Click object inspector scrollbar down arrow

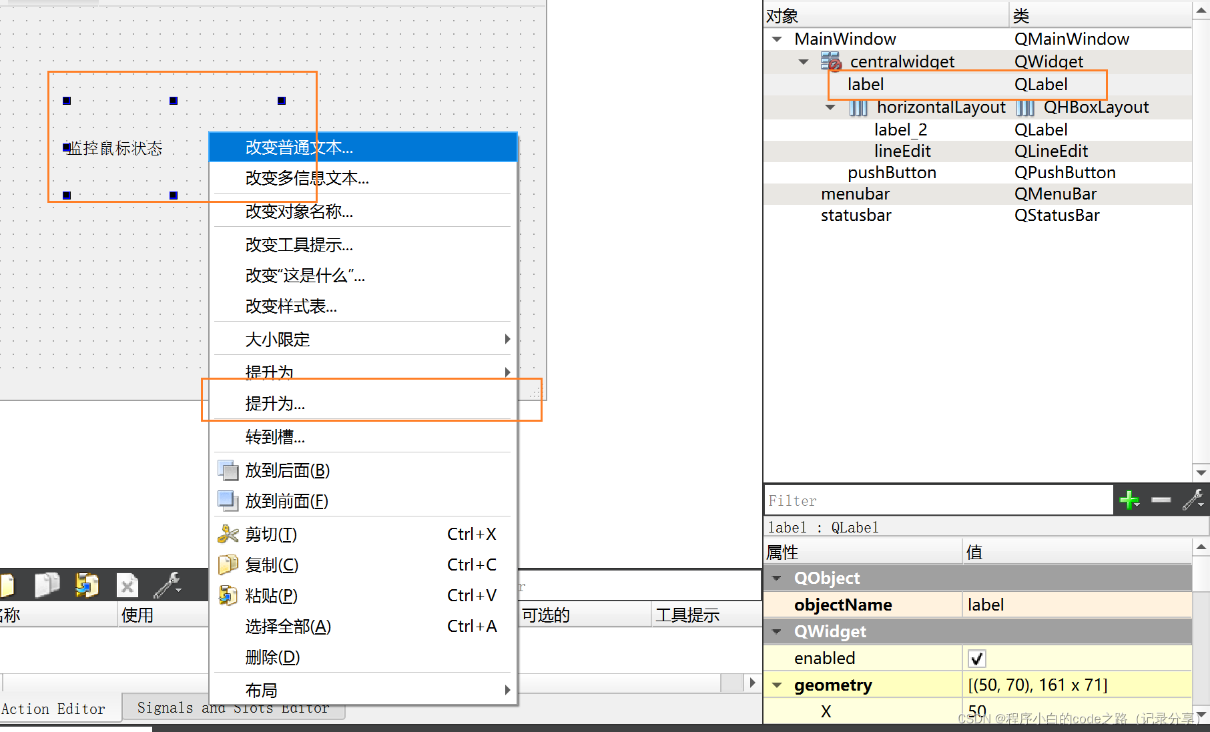tap(1201, 472)
